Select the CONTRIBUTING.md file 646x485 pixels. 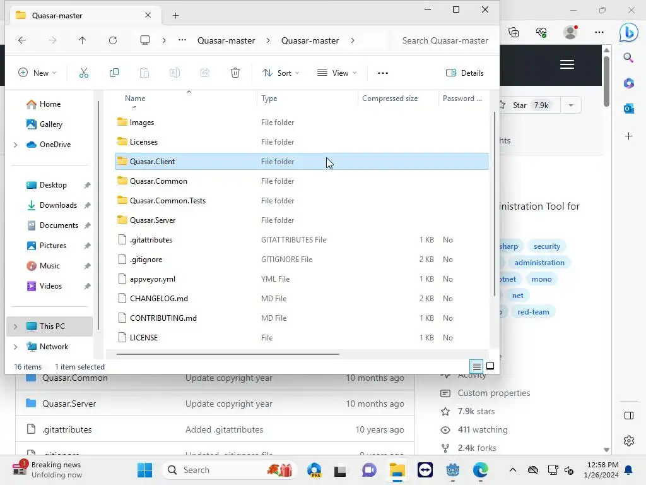[x=302, y=318]
